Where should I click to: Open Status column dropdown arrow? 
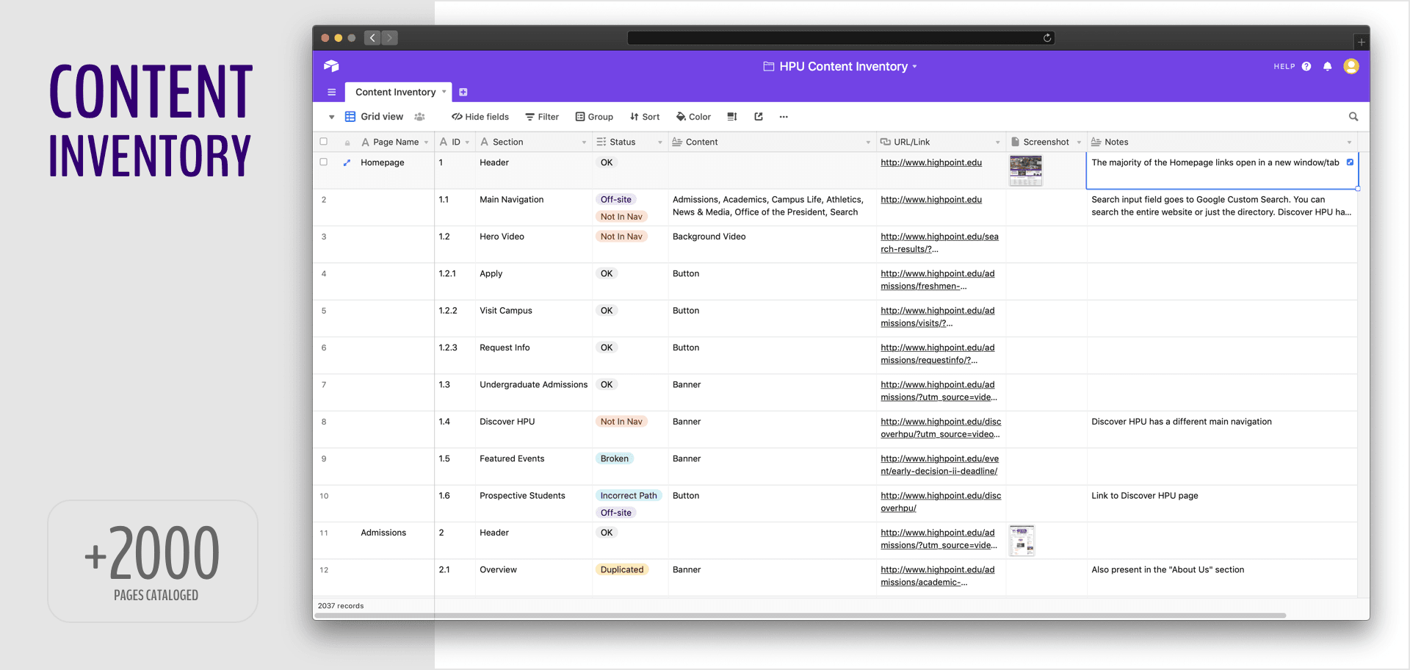[x=660, y=143]
